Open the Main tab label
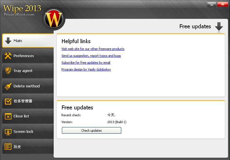The width and height of the screenshot is (230, 160). 17,41
